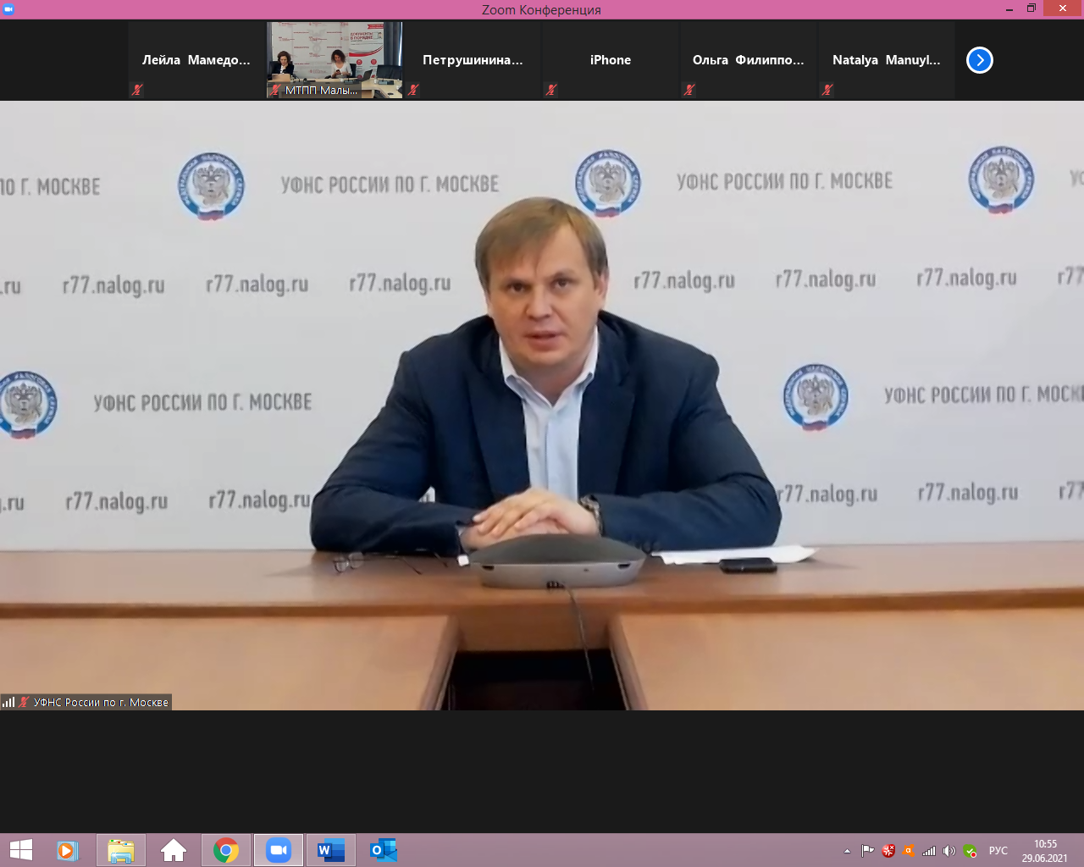Screen dimensions: 1084x867
Task: Click muted mic icon on Петрушинина tile
Action: pos(413,90)
